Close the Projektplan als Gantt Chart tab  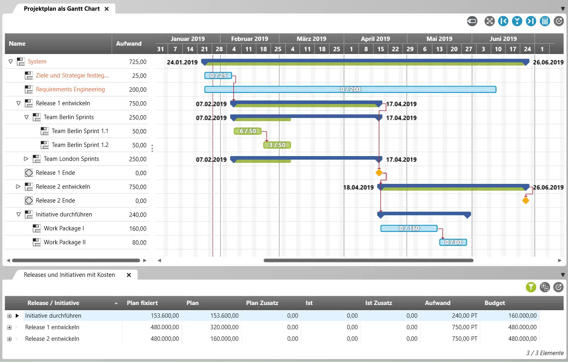click(107, 9)
